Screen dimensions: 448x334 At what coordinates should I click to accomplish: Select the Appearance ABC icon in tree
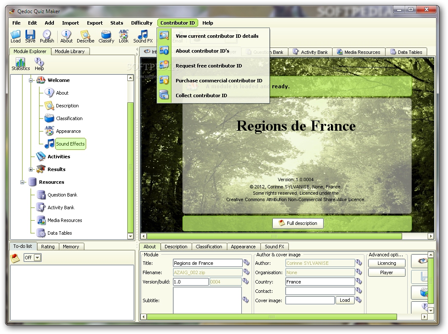[x=50, y=131]
